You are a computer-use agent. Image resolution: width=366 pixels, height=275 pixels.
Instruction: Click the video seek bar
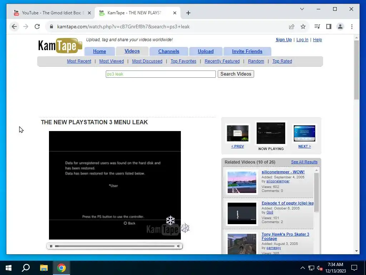[115, 246]
